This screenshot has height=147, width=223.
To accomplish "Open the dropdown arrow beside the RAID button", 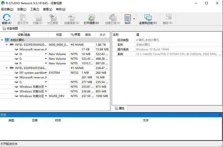I will (134, 19).
